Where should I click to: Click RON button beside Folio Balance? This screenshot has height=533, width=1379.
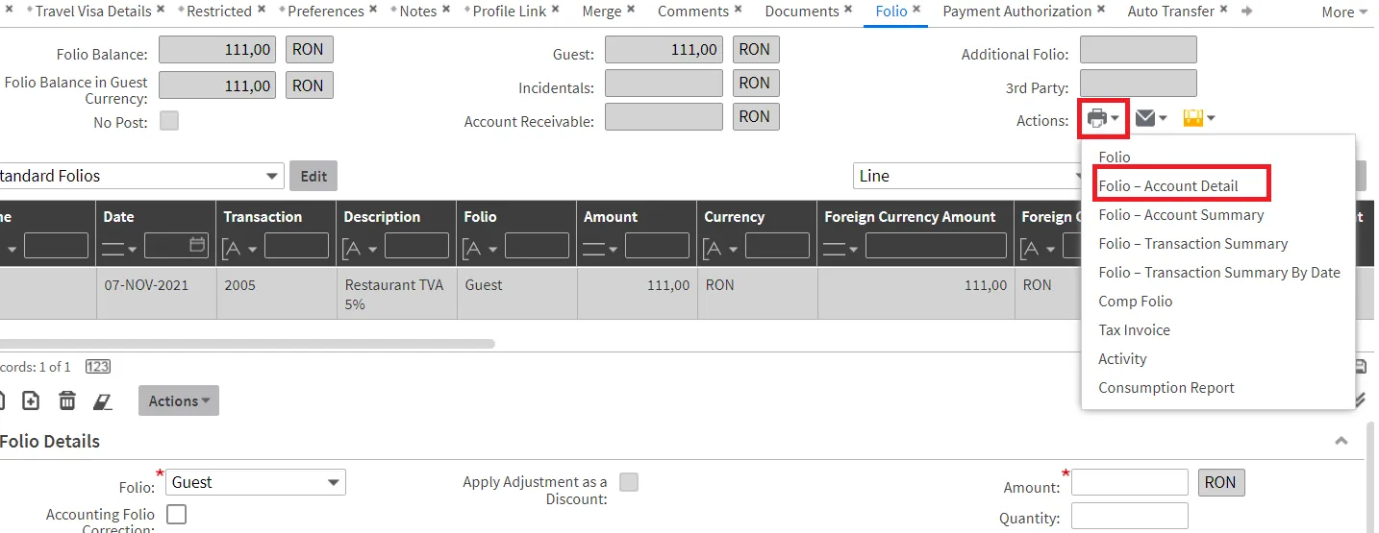tap(308, 49)
